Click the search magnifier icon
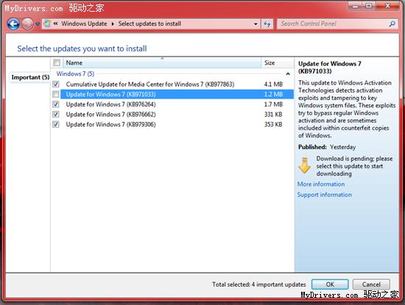The image size is (405, 305). click(x=392, y=24)
